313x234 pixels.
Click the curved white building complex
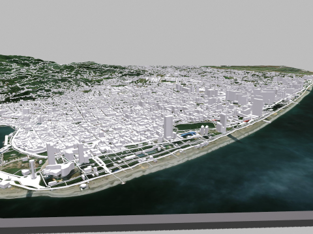click(x=59, y=169)
